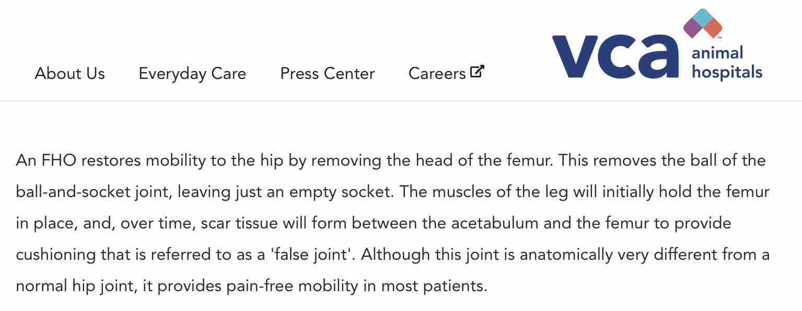
Task: Click the teal diamond in the logo
Action: pyautogui.click(x=703, y=17)
